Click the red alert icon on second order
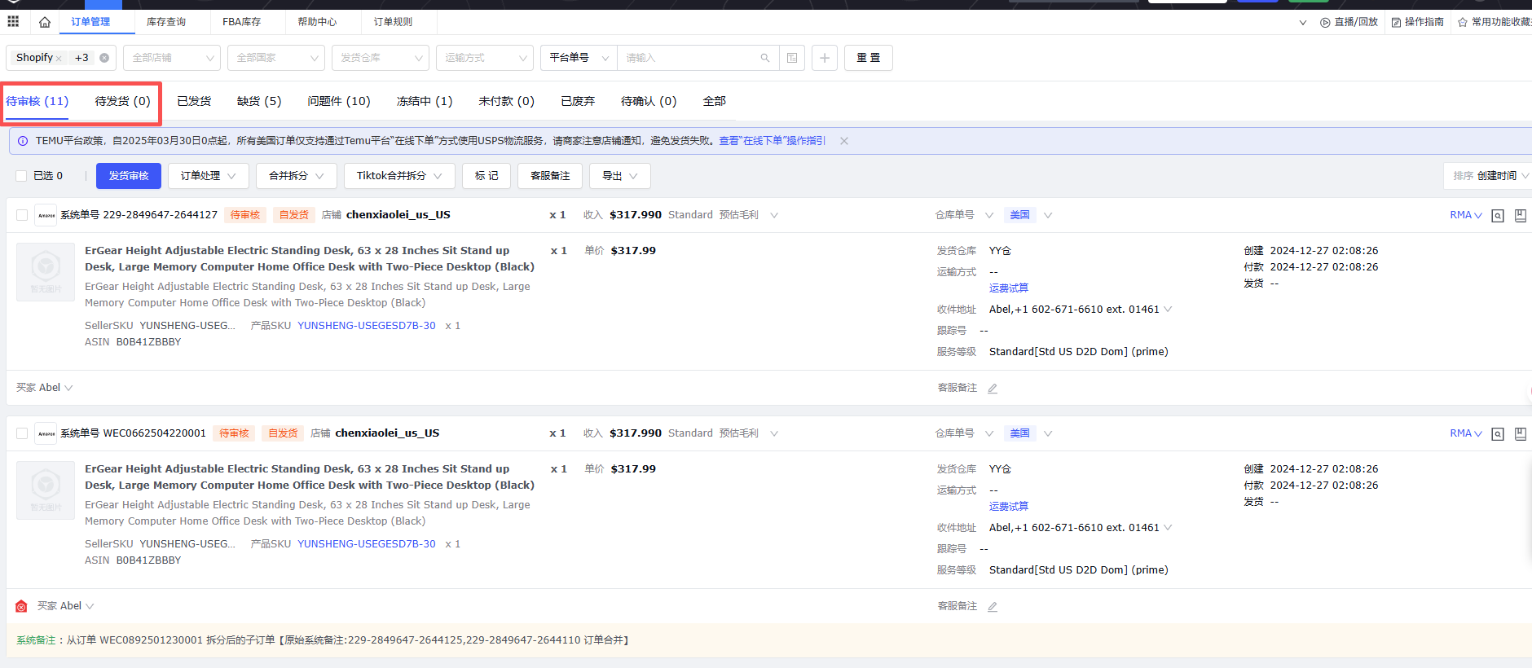 coord(21,607)
